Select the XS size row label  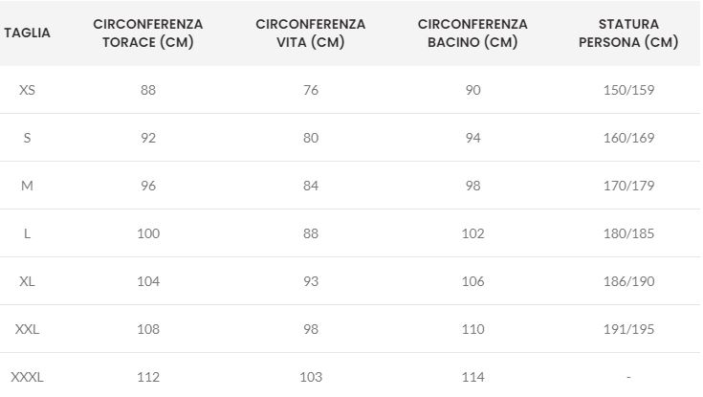(x=27, y=90)
